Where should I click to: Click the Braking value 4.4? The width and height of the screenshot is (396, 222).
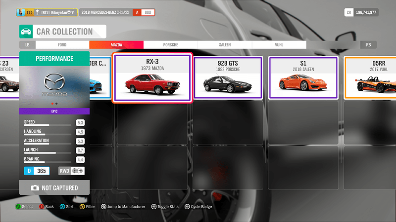pyautogui.click(x=80, y=160)
